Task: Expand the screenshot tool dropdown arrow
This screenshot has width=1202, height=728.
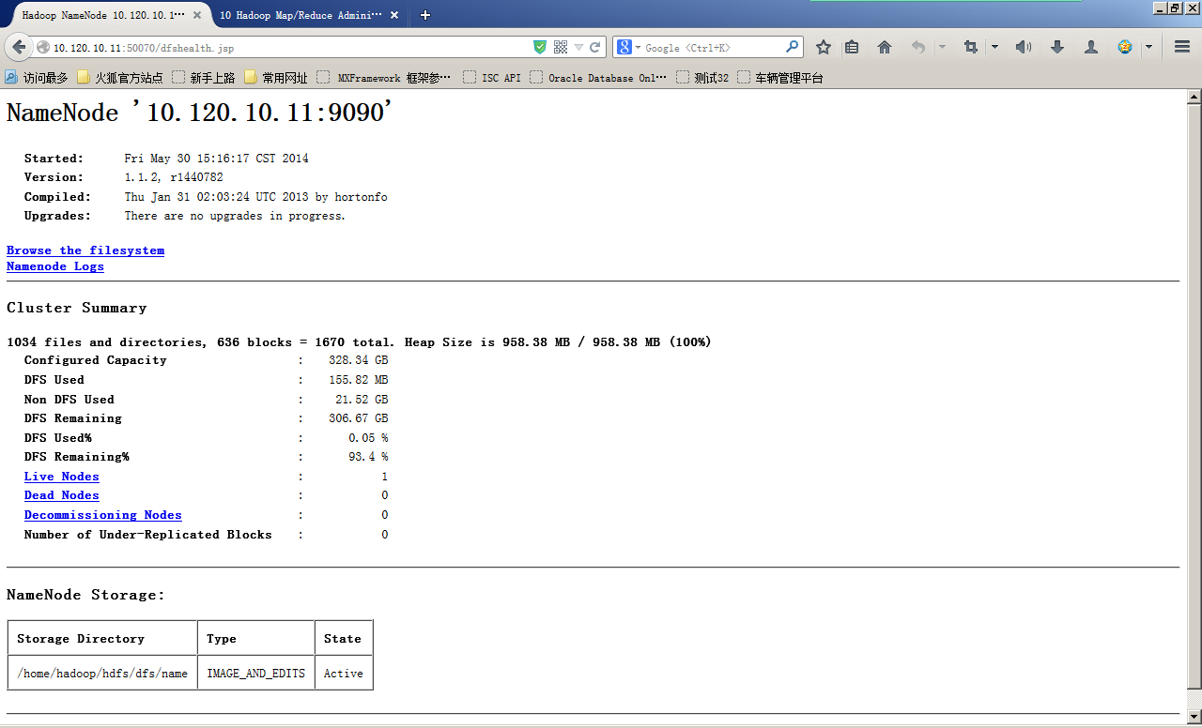Action: coord(994,47)
